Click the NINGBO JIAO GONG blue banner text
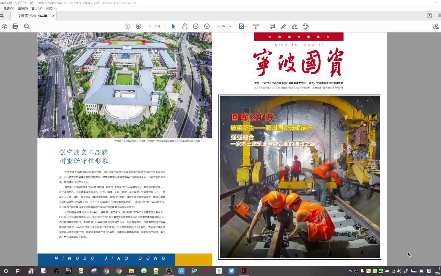 110,258
